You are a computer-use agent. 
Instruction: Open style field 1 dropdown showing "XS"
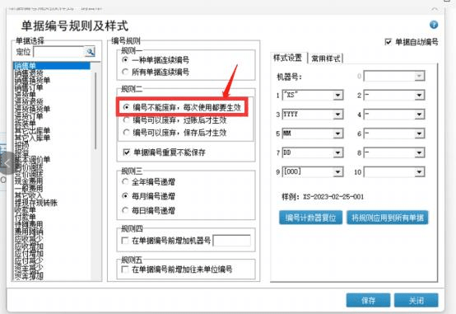tap(337, 96)
